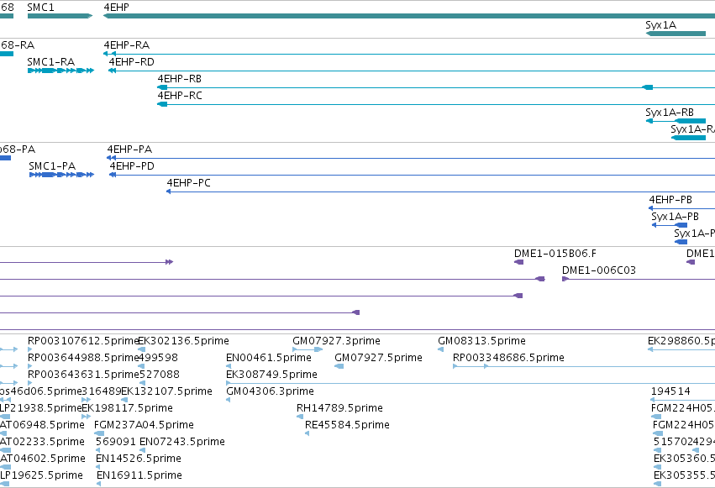
Task: Select the LP19625.5prime EST
Action: click(x=4, y=484)
